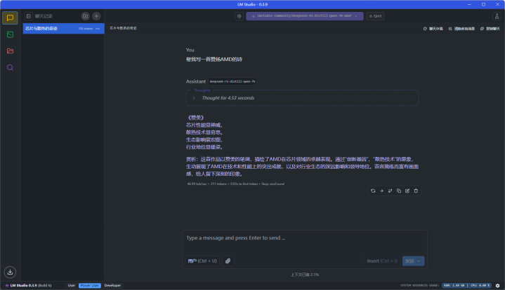Click the generation stats line with tok/sec

235,184
